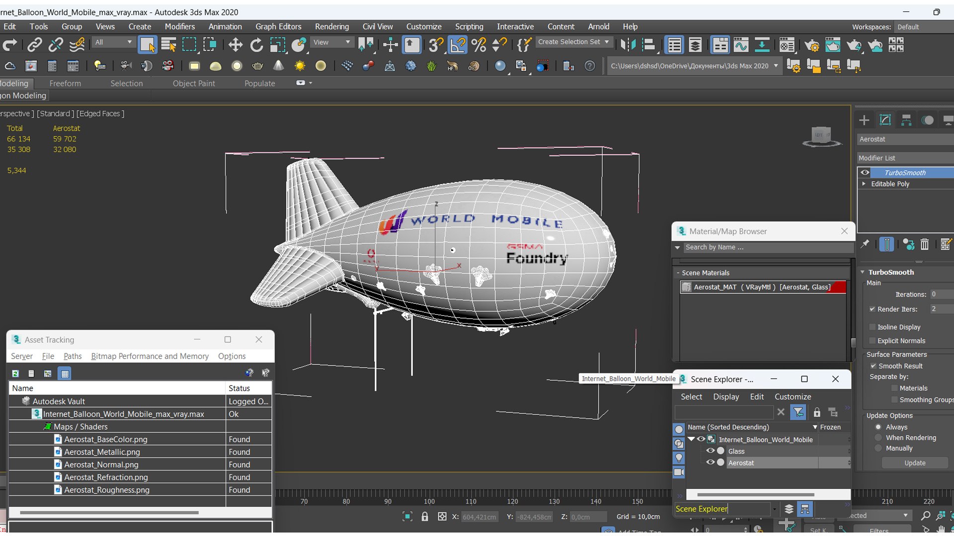Image resolution: width=954 pixels, height=536 pixels.
Task: Click Isolate Selection toggle in status bar
Action: (407, 517)
